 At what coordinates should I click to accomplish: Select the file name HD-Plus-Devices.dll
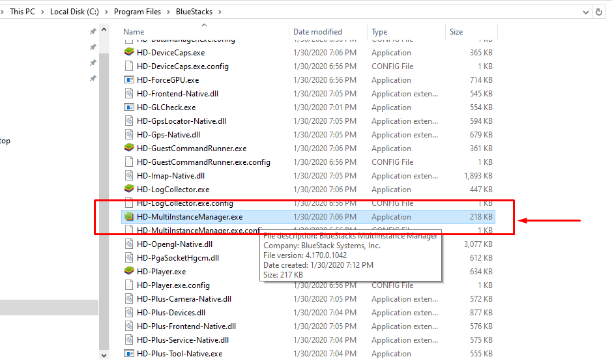pos(171,312)
